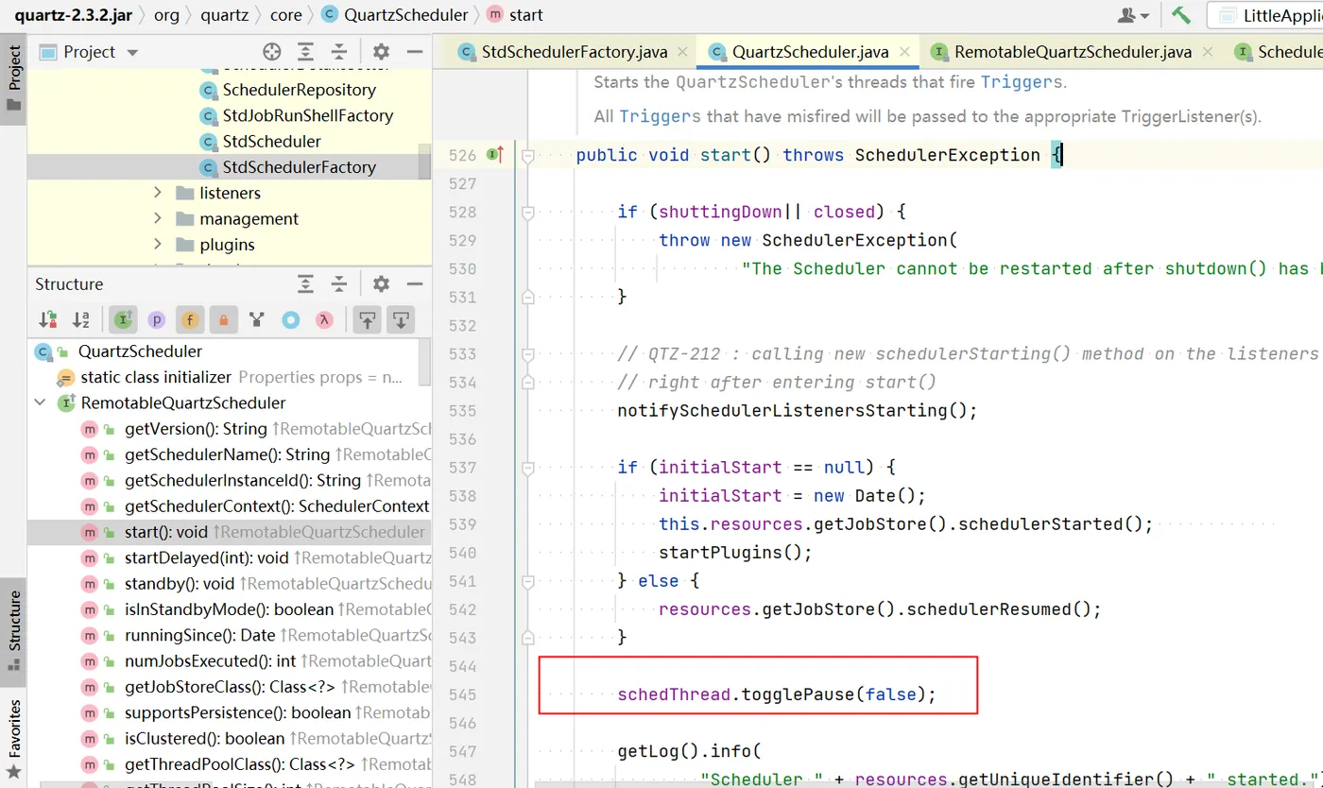The image size is (1323, 788).
Task: Hide the Project tool window
Action: point(414,52)
